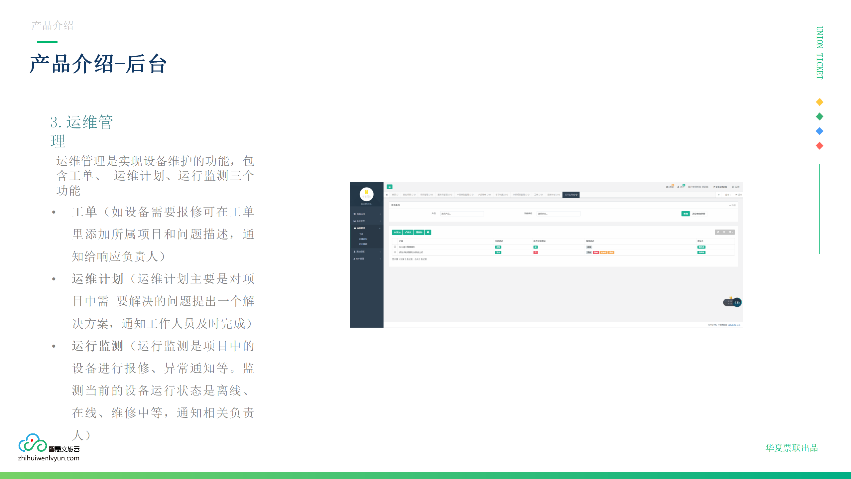This screenshot has height=479, width=851.
Task: Click the green 查询 button
Action: point(685,214)
